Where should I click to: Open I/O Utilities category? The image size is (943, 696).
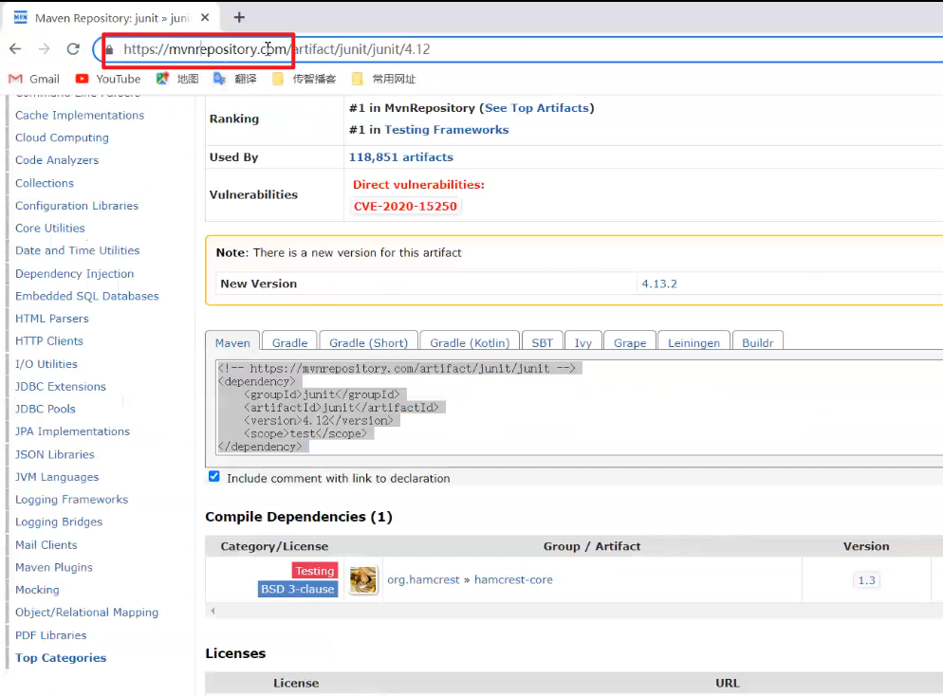click(46, 363)
